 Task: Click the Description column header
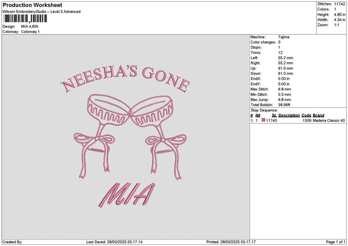289,115
